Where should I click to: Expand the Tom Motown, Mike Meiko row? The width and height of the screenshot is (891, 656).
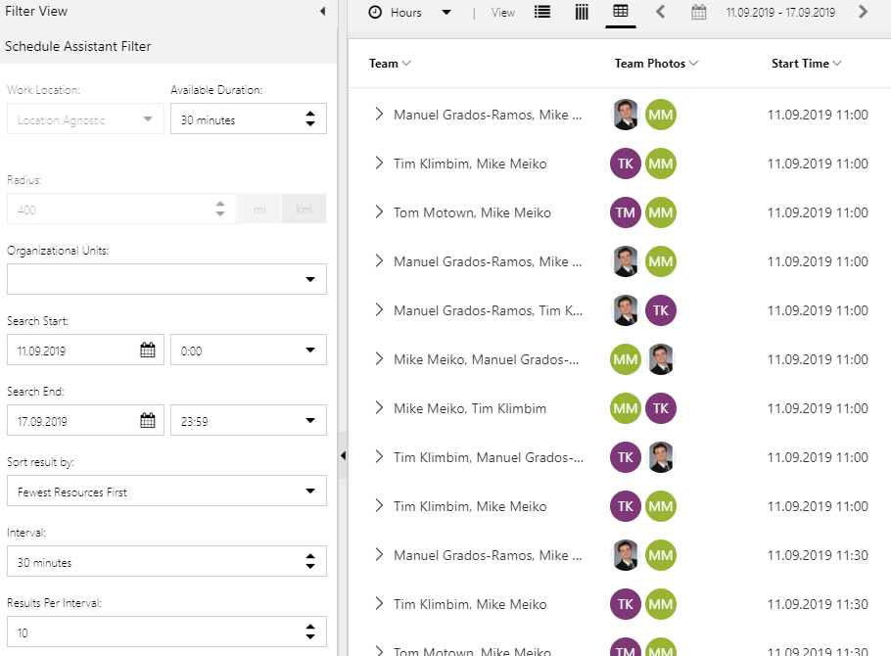point(379,212)
